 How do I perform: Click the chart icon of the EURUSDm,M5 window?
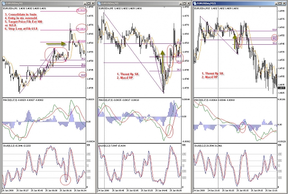pos(99,3)
